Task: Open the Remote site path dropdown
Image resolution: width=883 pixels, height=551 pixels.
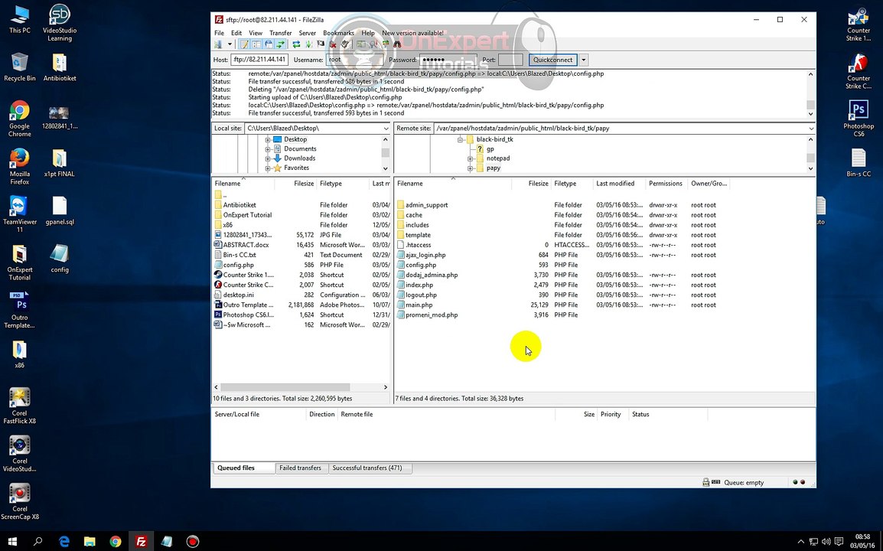Action: pos(811,129)
